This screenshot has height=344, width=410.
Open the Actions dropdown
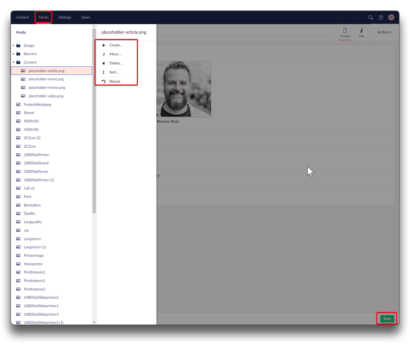click(384, 32)
